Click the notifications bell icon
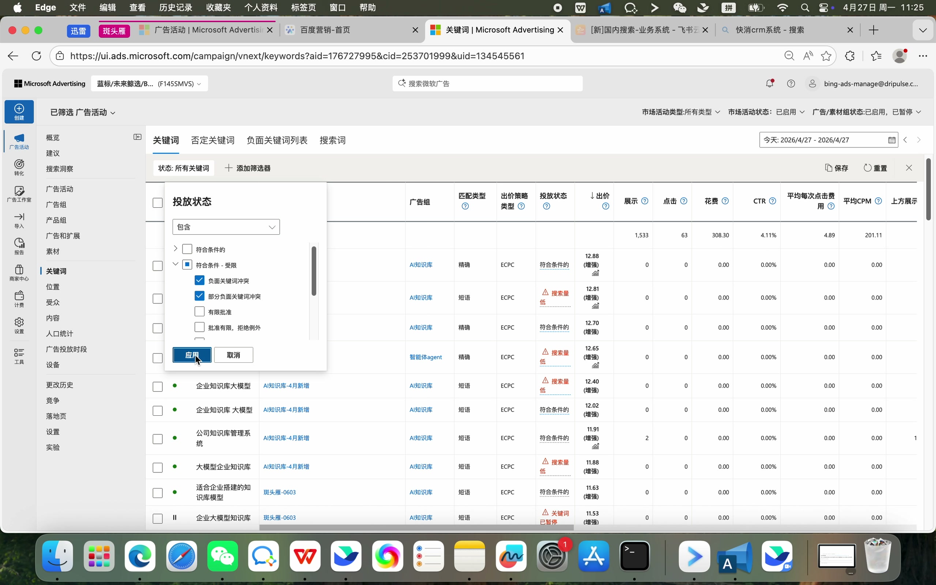Image resolution: width=936 pixels, height=585 pixels. point(769,83)
